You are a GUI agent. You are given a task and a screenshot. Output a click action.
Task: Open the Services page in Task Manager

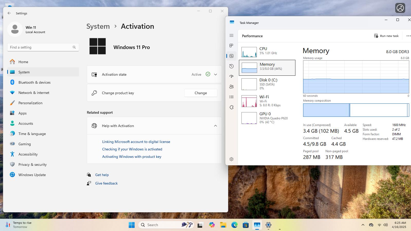[231, 107]
